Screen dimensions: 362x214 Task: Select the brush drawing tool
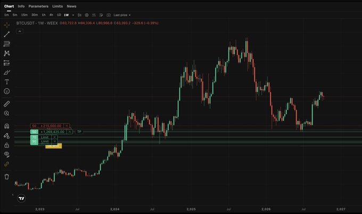coord(7,72)
